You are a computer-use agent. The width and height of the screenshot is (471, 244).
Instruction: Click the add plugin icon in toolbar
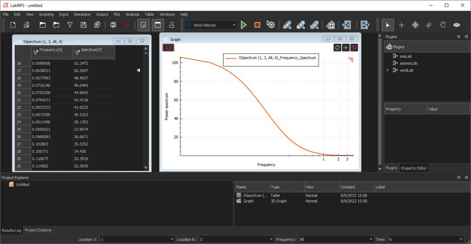(330, 25)
